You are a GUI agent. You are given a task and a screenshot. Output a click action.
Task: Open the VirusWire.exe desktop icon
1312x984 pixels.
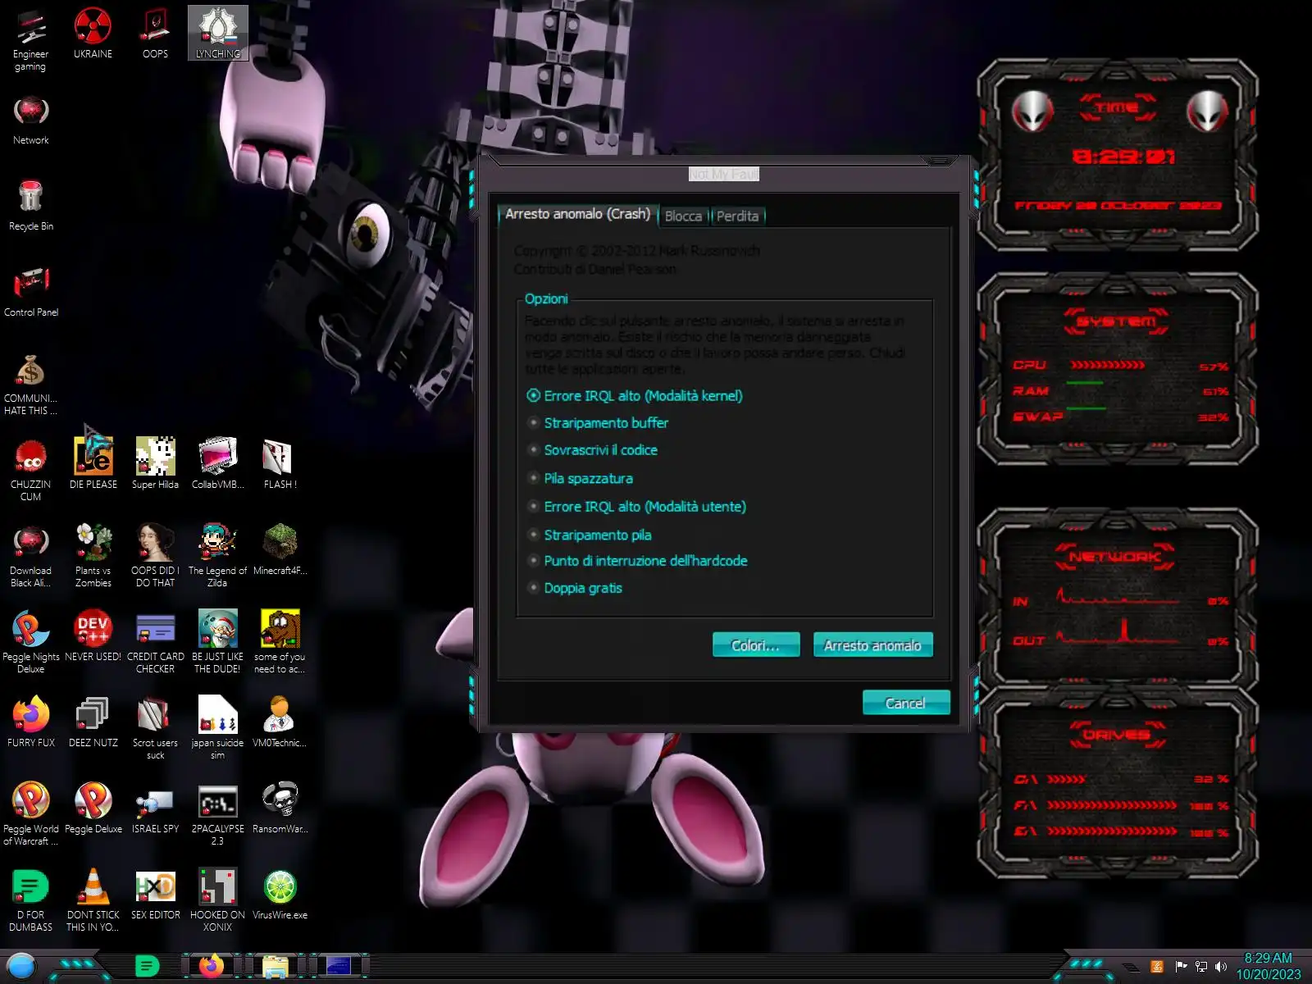tap(280, 894)
